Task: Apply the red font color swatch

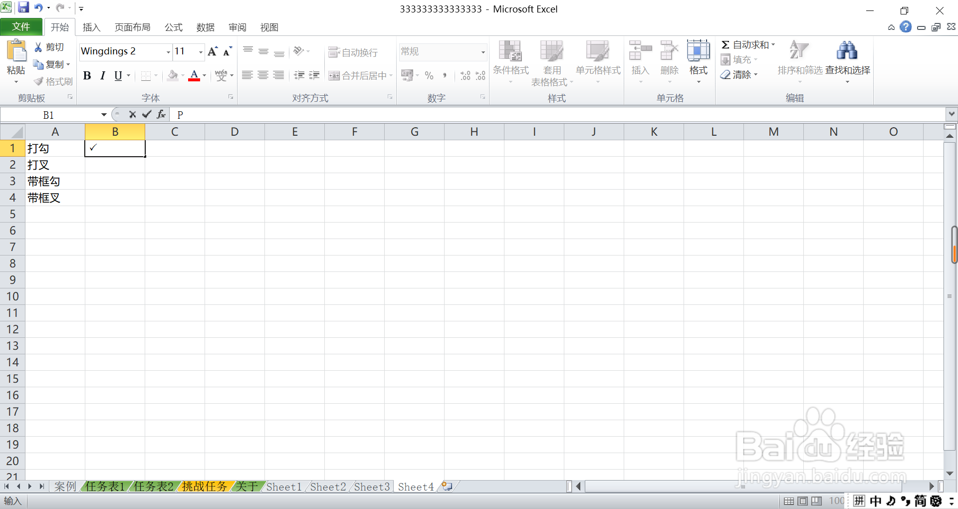Action: (195, 76)
